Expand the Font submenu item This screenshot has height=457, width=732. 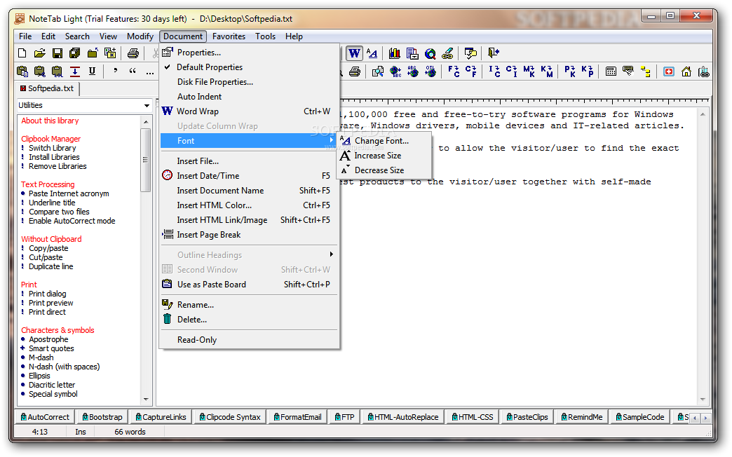coord(250,141)
